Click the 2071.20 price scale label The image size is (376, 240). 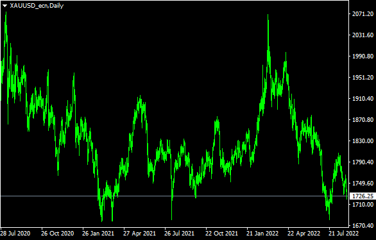click(x=363, y=14)
